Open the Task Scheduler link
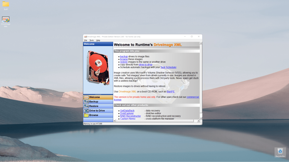289x162 pixels. (x=168, y=67)
